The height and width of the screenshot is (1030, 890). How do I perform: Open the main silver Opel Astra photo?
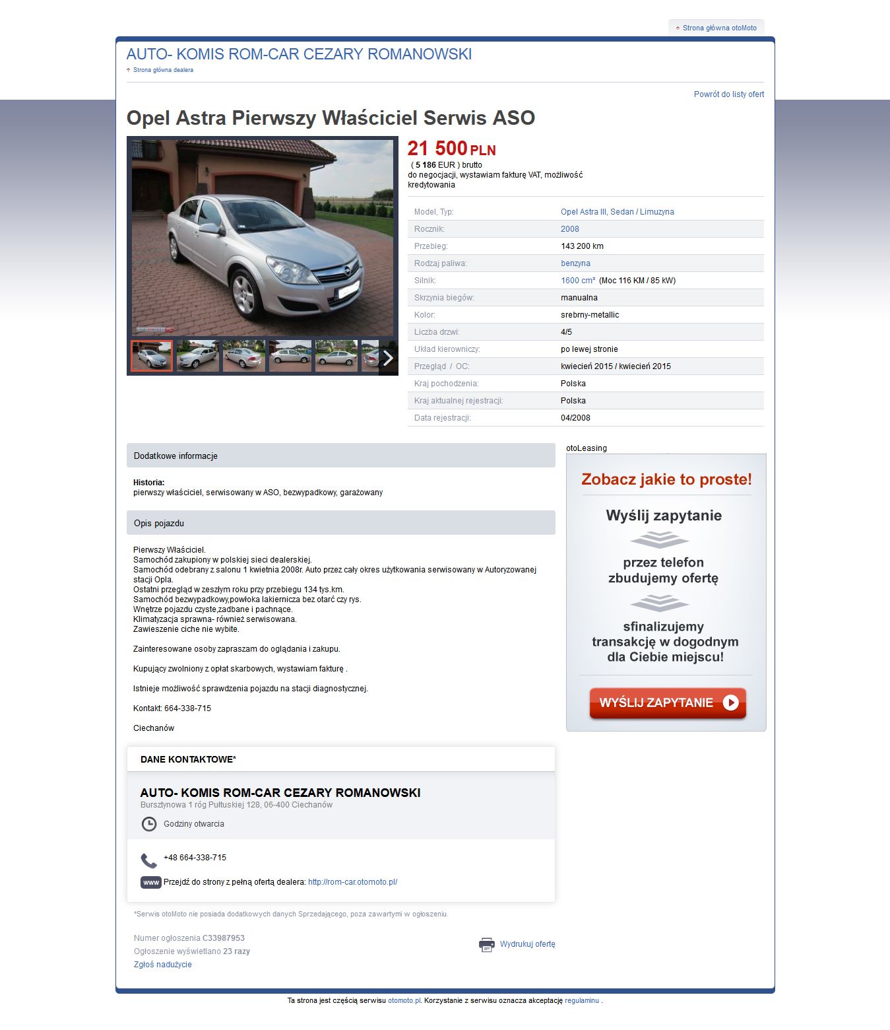tap(263, 238)
